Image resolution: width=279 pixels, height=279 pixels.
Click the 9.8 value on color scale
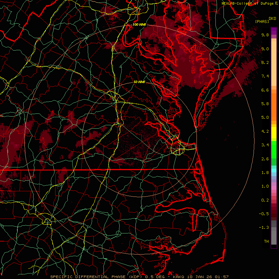265,35
